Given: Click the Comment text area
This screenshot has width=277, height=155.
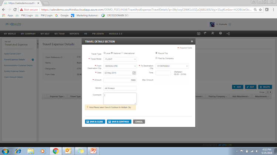Looking at the screenshot, I should pyautogui.click(x=120, y=98).
